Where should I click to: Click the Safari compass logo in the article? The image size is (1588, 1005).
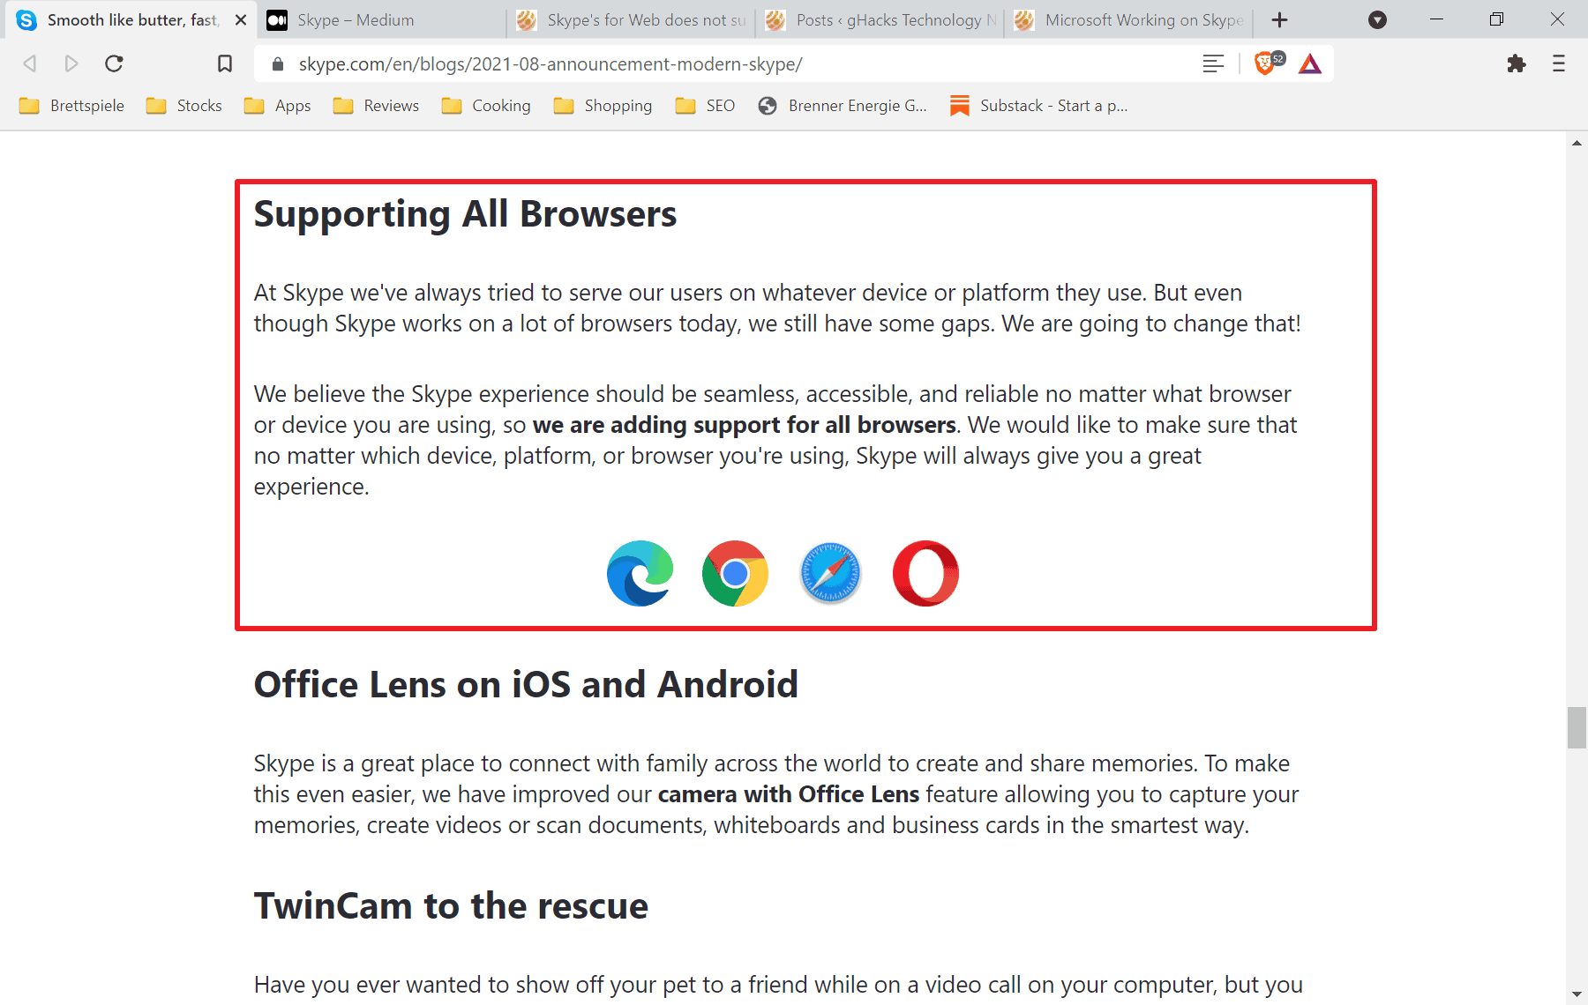[x=830, y=573]
